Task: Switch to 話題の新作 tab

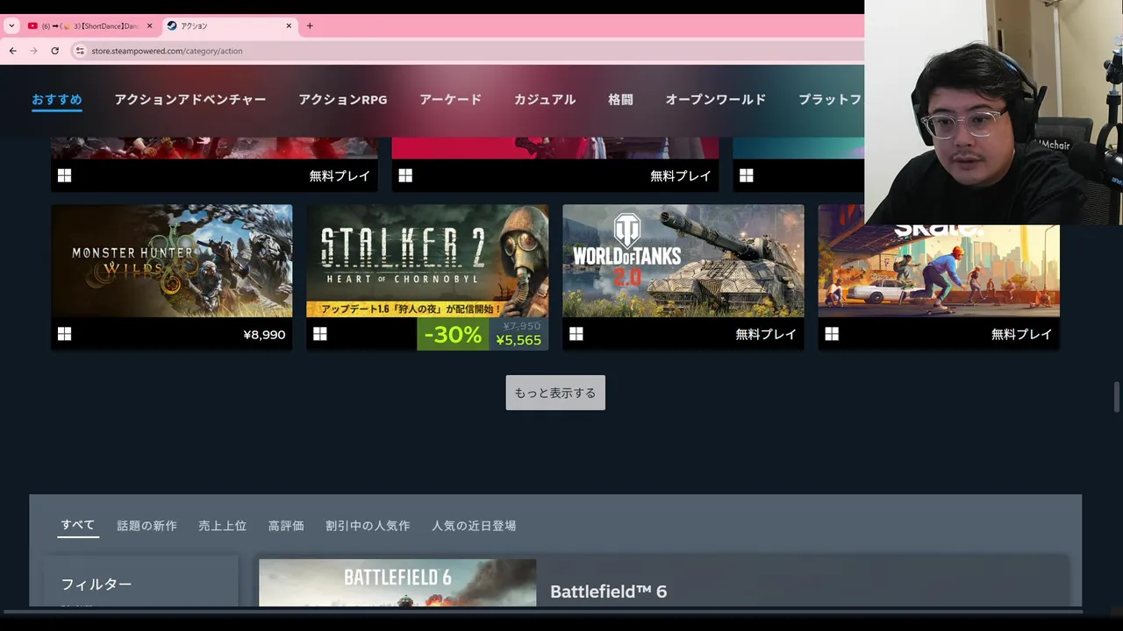Action: click(x=147, y=526)
